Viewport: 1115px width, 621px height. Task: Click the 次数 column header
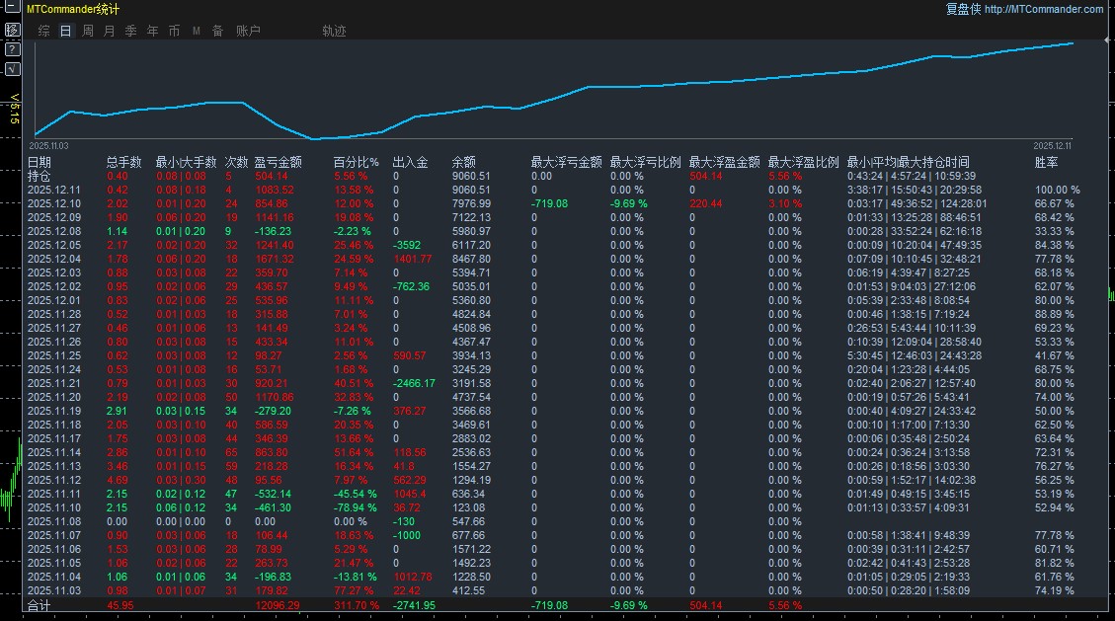(236, 162)
